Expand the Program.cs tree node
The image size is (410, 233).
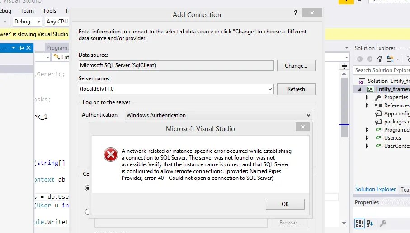(x=367, y=130)
